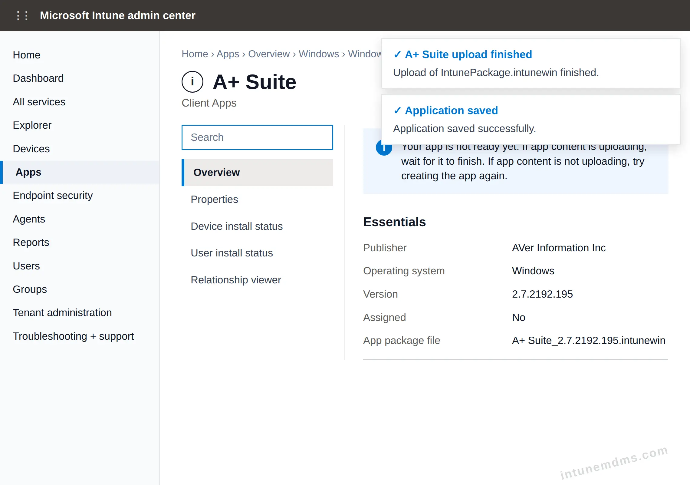Image resolution: width=690 pixels, height=485 pixels.
Task: Click the Assigned value No
Action: pos(519,317)
